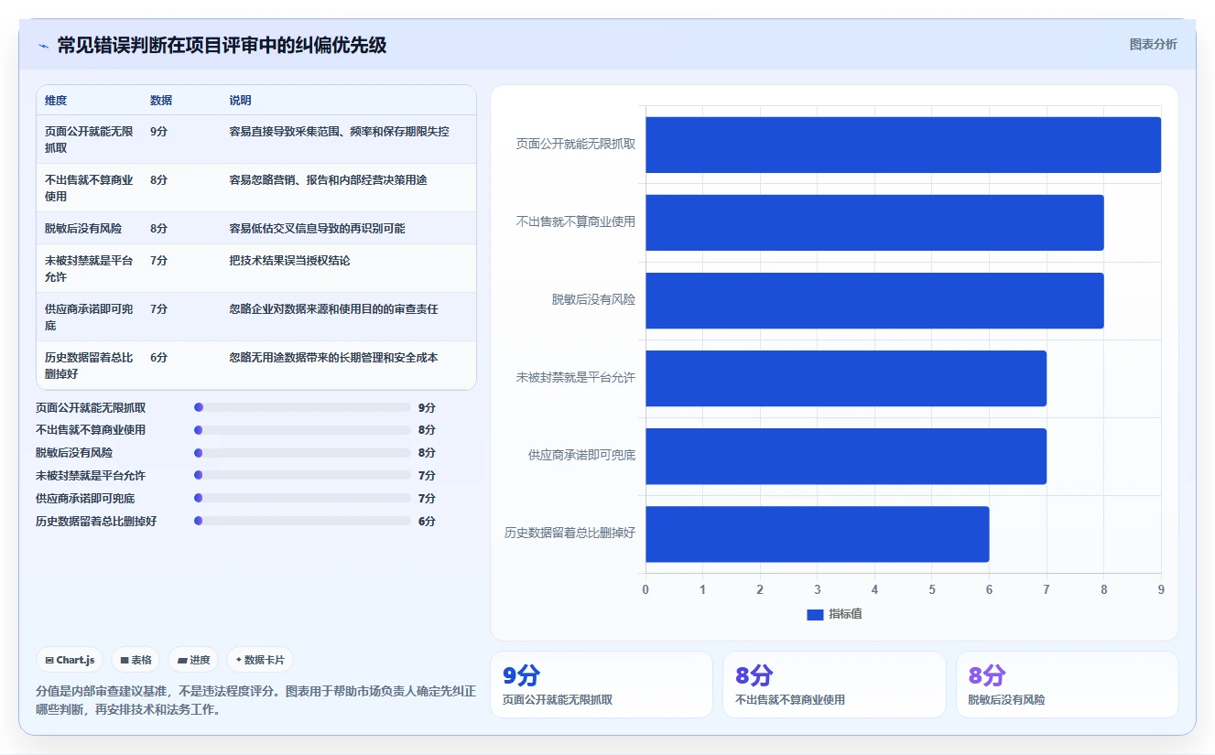Click the chart bar for 页面公开就能无限抓取
The width and height of the screenshot is (1215, 755).
click(903, 145)
